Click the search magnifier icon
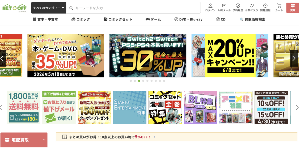Screen dimensions: 299x148 [x=71, y=8]
